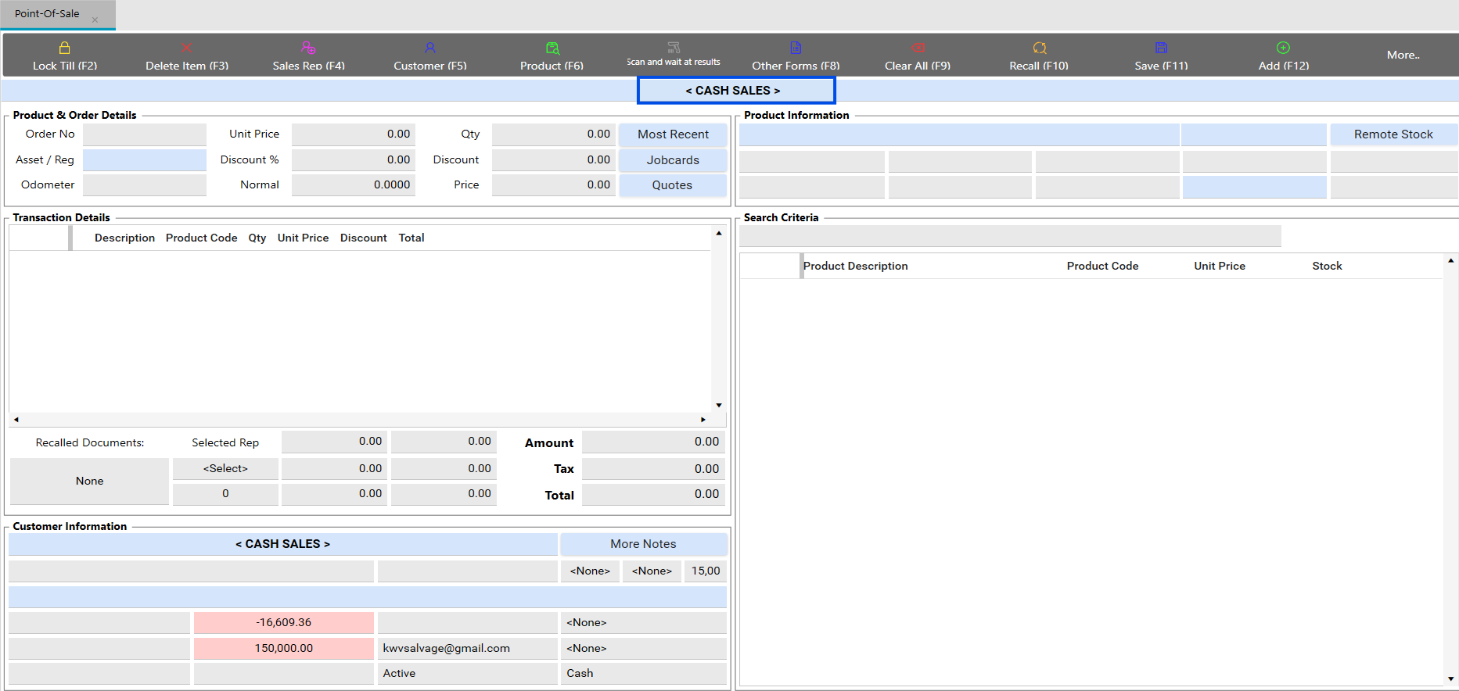Open the More.. toolbar menu
Screen dimensions: 1459x691
click(x=1403, y=55)
